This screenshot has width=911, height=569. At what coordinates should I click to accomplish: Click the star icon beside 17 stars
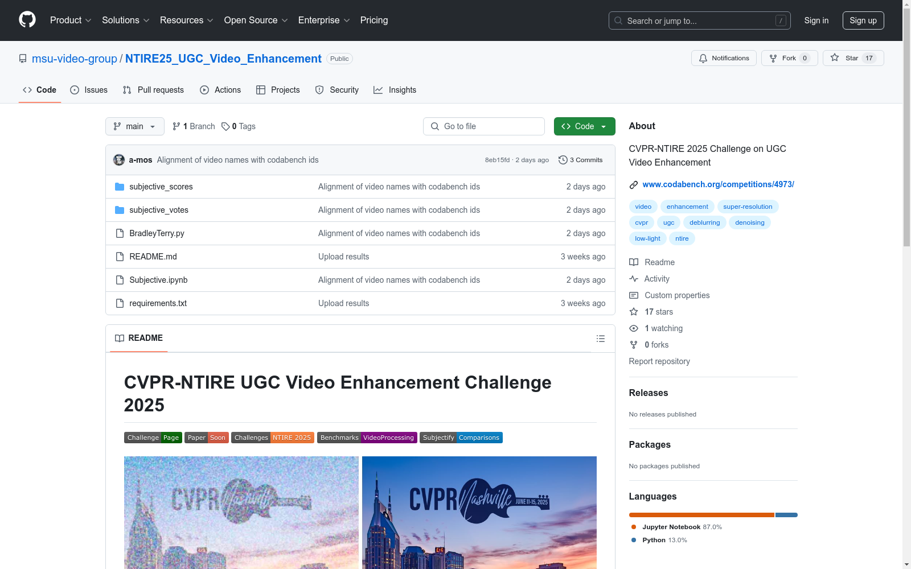[634, 312]
